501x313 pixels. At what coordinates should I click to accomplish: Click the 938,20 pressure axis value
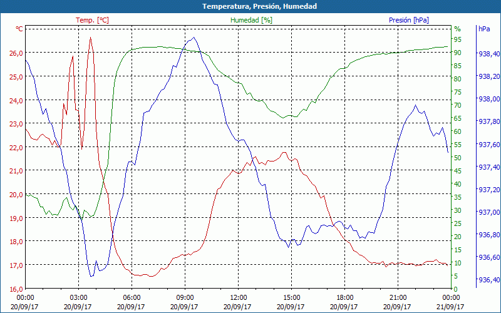489,76
